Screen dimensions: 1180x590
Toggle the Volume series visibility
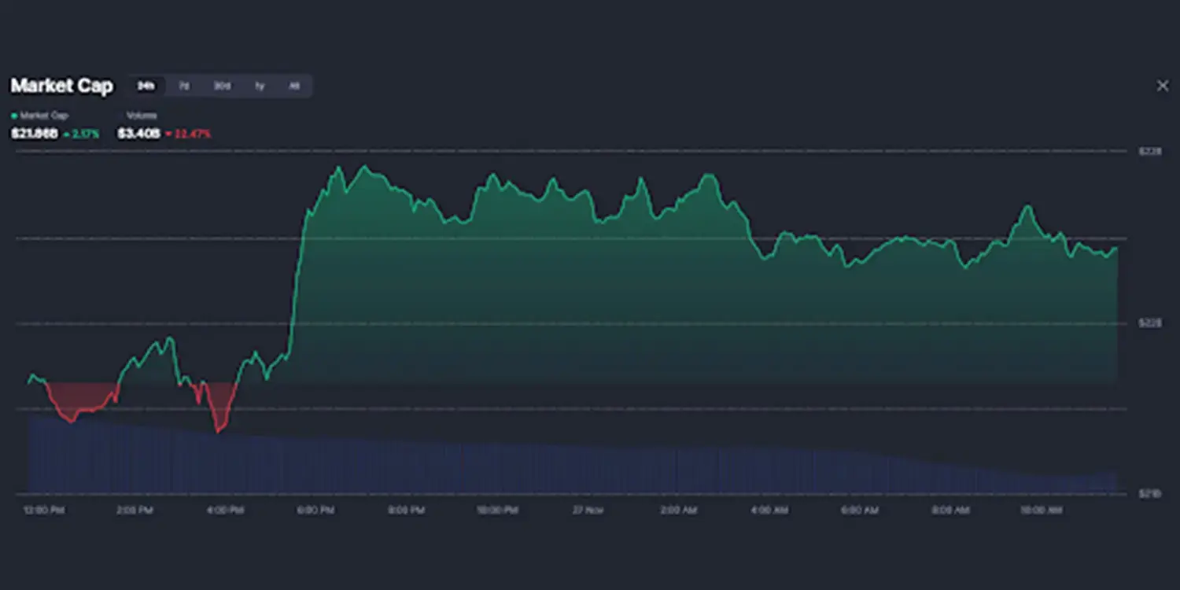(x=140, y=115)
